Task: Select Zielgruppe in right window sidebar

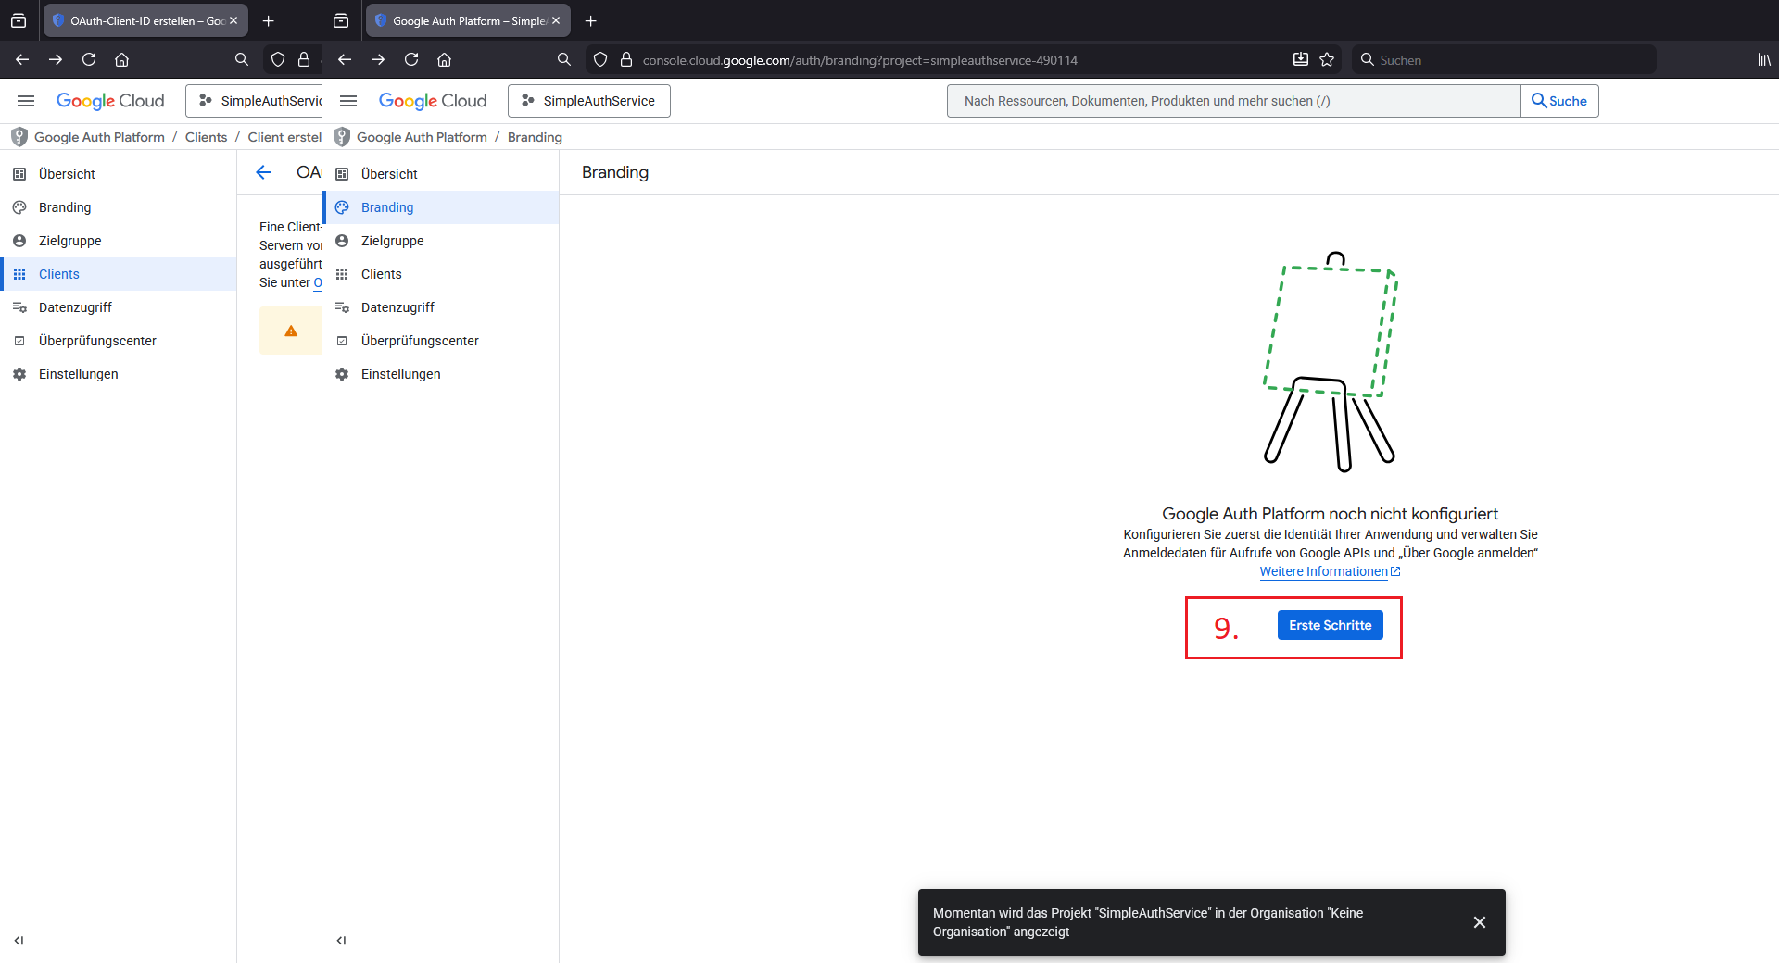Action: click(441, 241)
